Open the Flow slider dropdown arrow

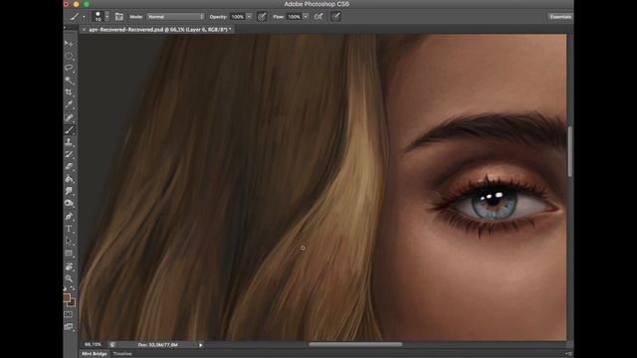point(306,17)
